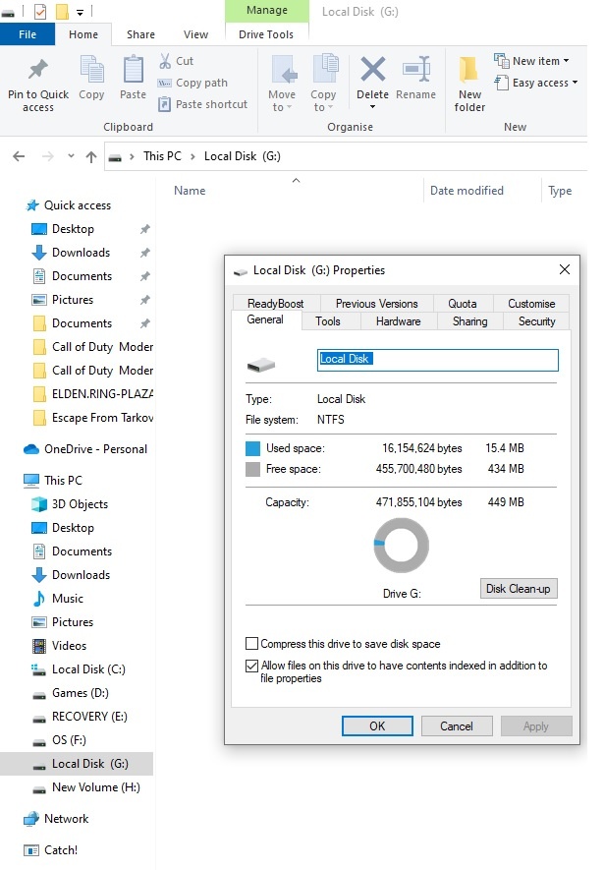Enable Compress this drive checkbox

tap(251, 644)
